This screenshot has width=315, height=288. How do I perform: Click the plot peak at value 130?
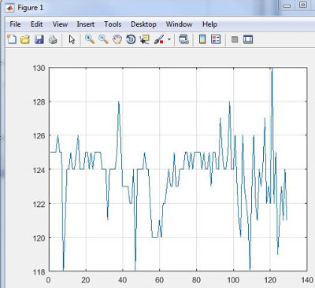tap(272, 68)
